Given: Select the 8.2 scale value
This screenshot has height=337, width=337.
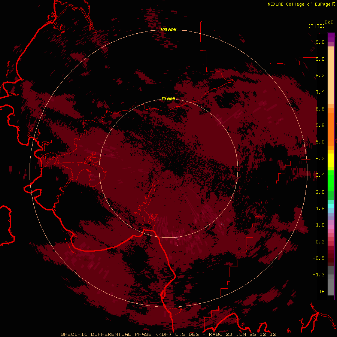Looking at the screenshot, I should 320,75.
